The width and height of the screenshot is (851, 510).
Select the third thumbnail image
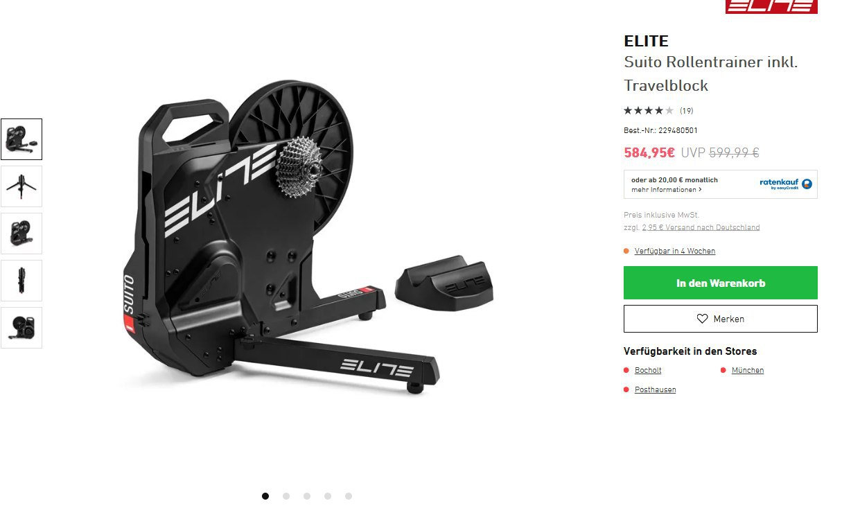21,234
